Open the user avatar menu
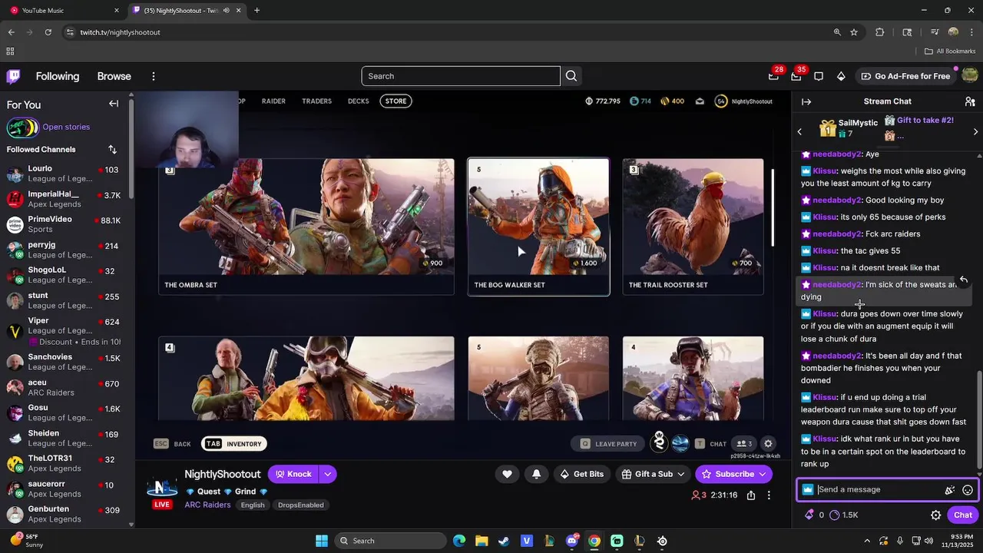This screenshot has height=553, width=983. (x=970, y=75)
